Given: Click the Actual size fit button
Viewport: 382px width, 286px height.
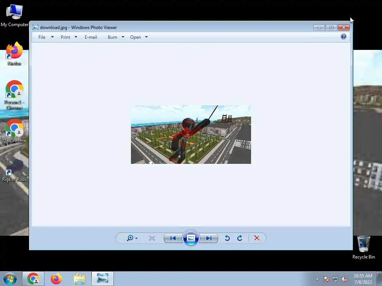Looking at the screenshot, I should pyautogui.click(x=152, y=238).
